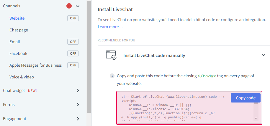Expand the Forms section arrow
The image size is (270, 126).
[x=78, y=105]
